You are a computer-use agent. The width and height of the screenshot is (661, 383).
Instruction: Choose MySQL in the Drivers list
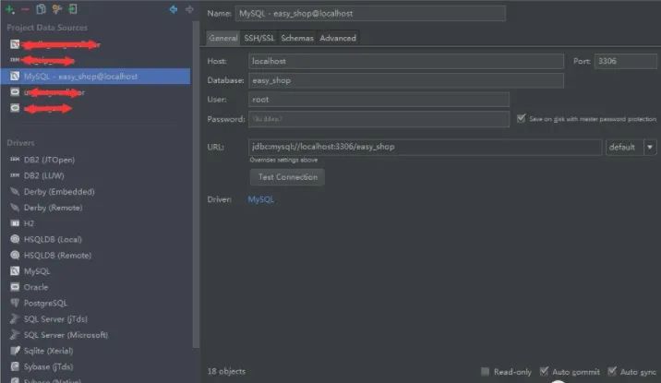[x=37, y=271]
